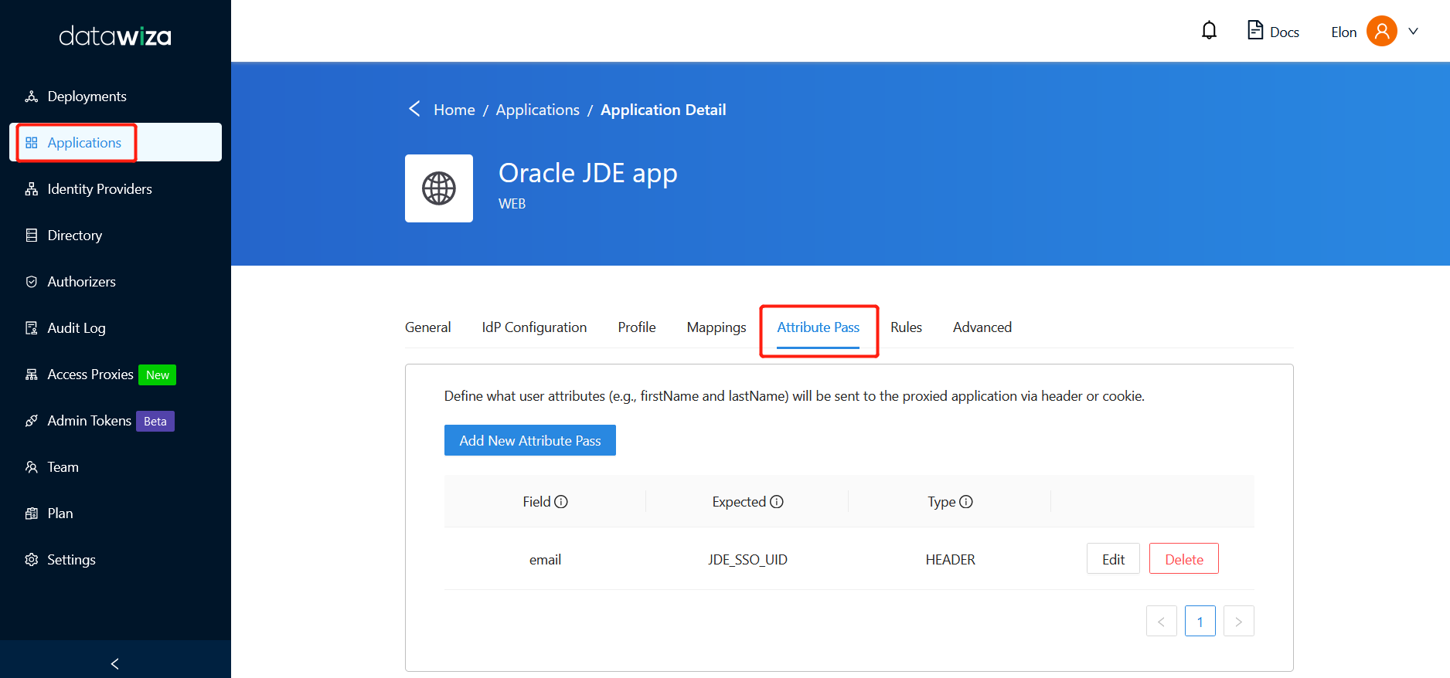Image resolution: width=1450 pixels, height=678 pixels.
Task: Switch to IdP Configuration tab
Action: click(535, 327)
